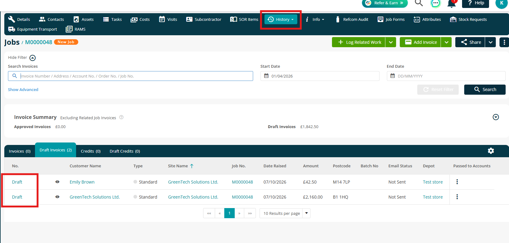Focus the Search Invoices input field

click(x=130, y=76)
